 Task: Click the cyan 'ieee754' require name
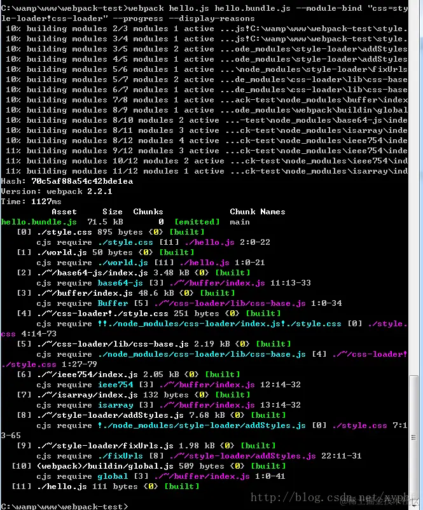(x=116, y=385)
